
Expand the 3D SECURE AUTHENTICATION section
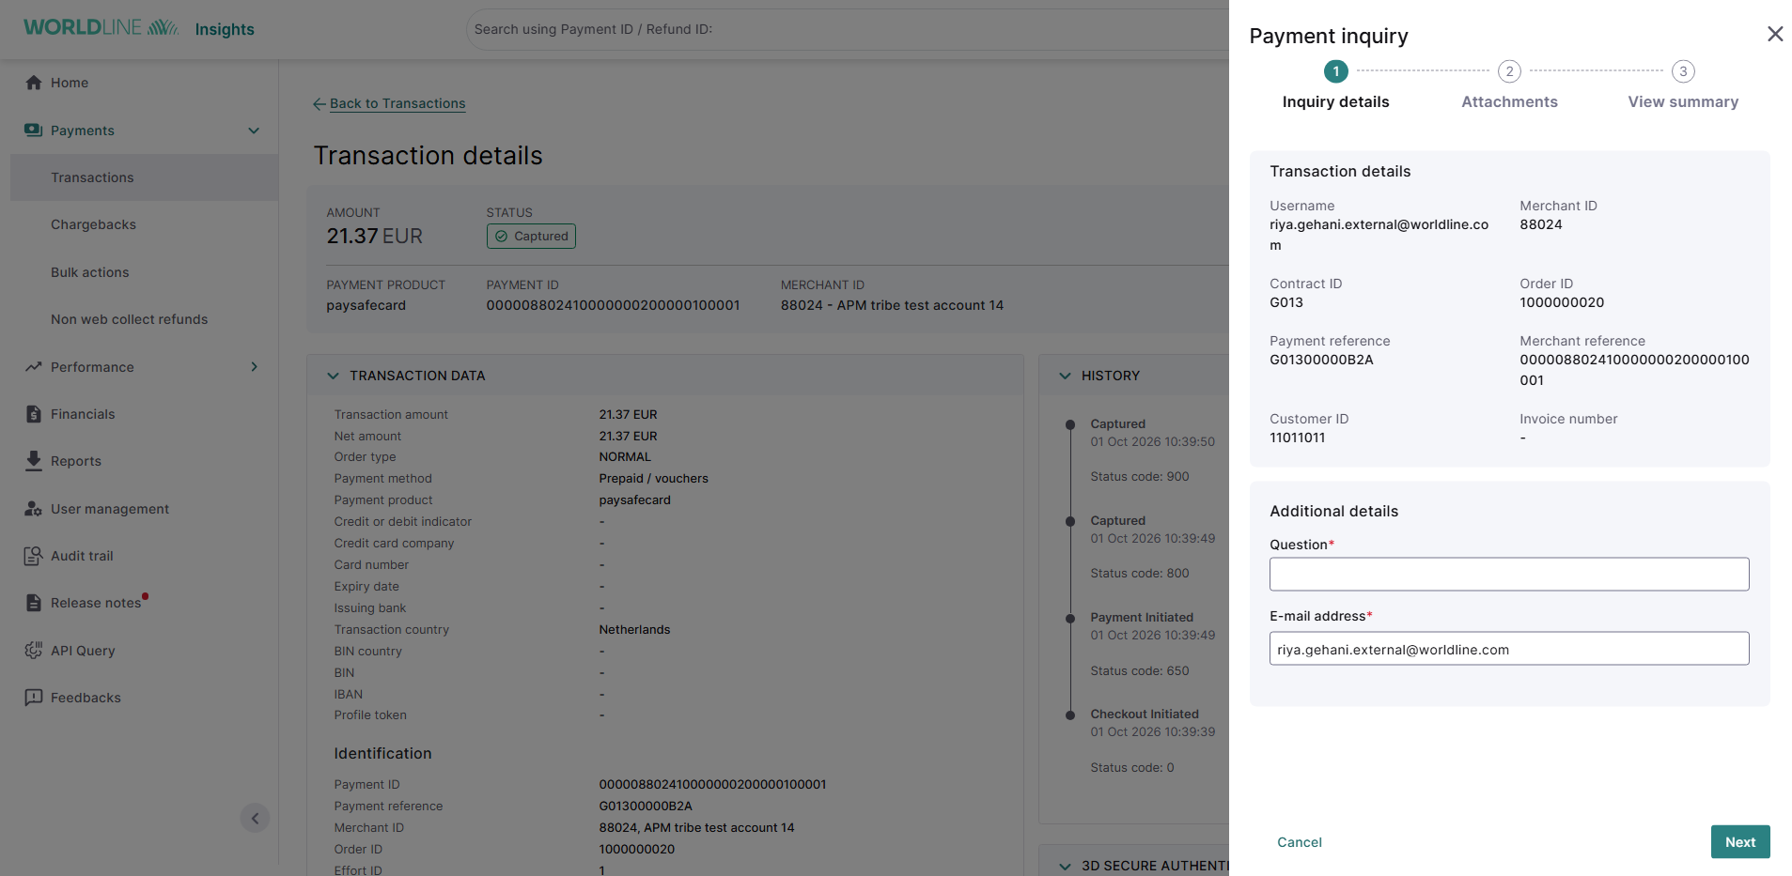click(x=1065, y=866)
